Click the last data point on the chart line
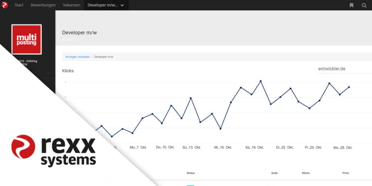 pos(349,87)
